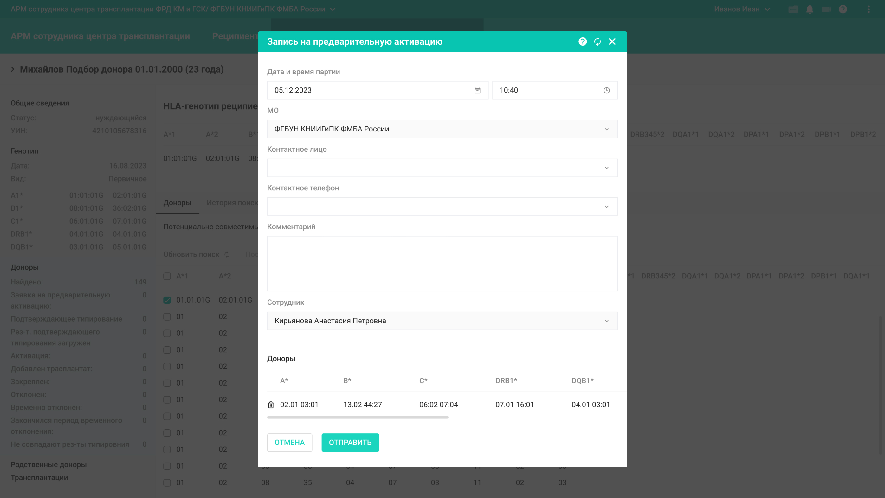
Task: Delete the donor row with trash icon
Action: (x=271, y=405)
